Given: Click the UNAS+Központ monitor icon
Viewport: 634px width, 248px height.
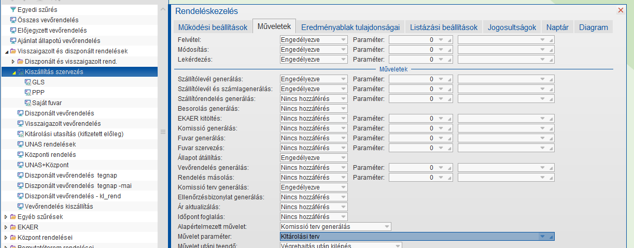Looking at the screenshot, I should [x=20, y=165].
